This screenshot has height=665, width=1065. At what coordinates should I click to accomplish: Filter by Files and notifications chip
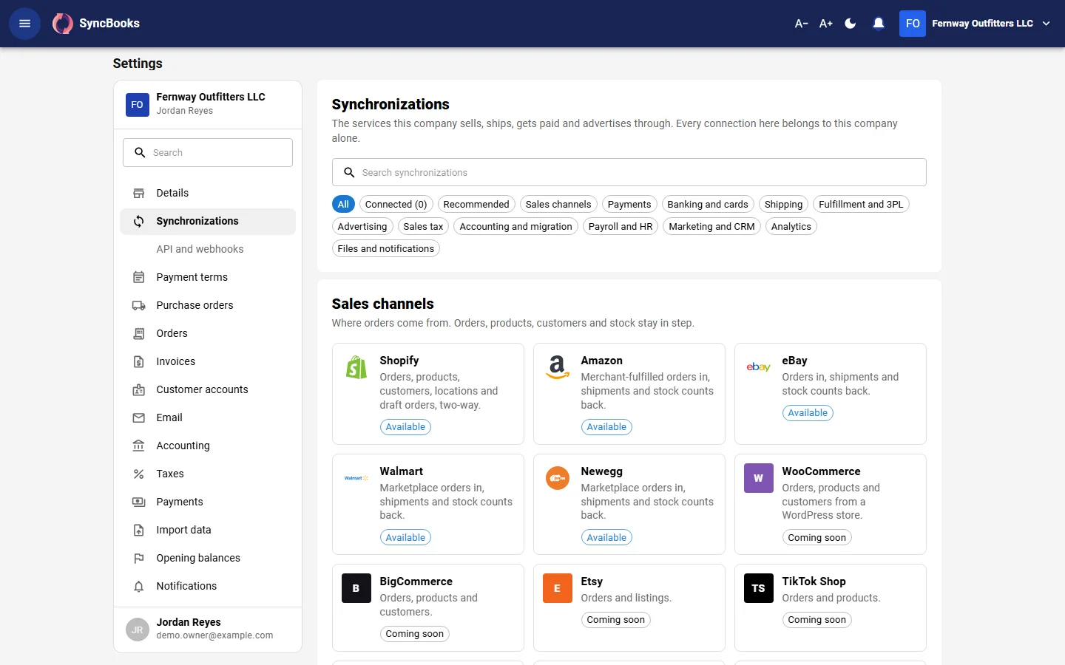386,248
